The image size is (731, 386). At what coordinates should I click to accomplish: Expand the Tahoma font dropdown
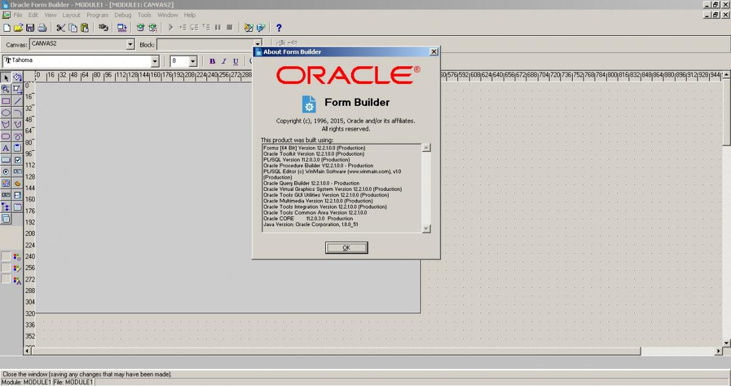[x=155, y=61]
